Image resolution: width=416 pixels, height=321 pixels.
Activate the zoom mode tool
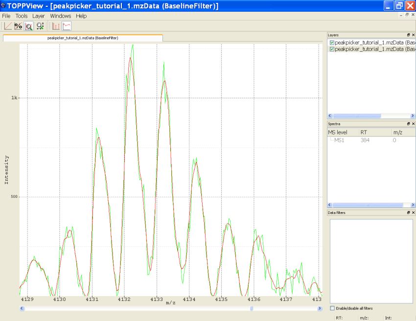tap(28, 26)
